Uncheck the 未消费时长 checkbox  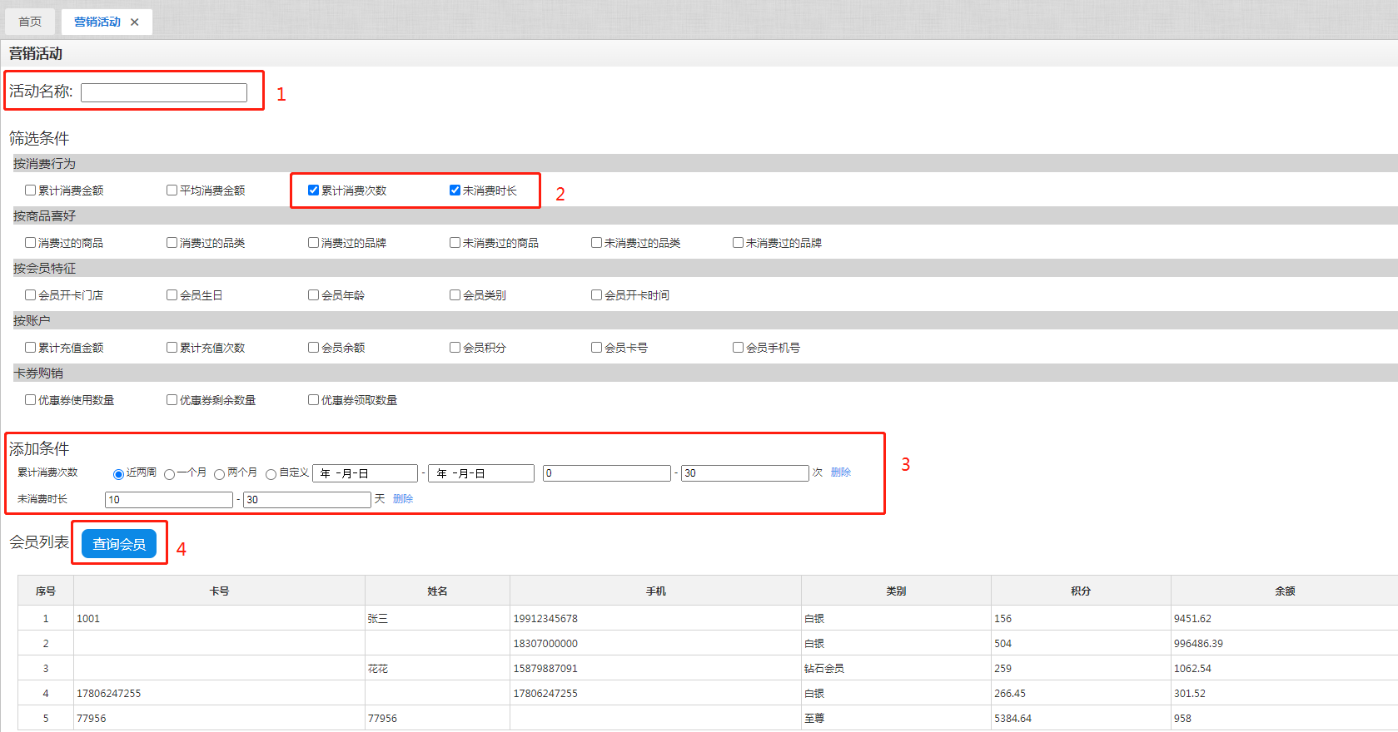455,190
